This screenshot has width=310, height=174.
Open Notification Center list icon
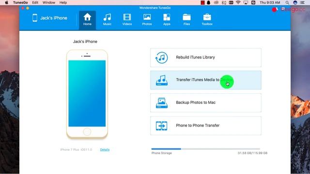(x=302, y=2)
